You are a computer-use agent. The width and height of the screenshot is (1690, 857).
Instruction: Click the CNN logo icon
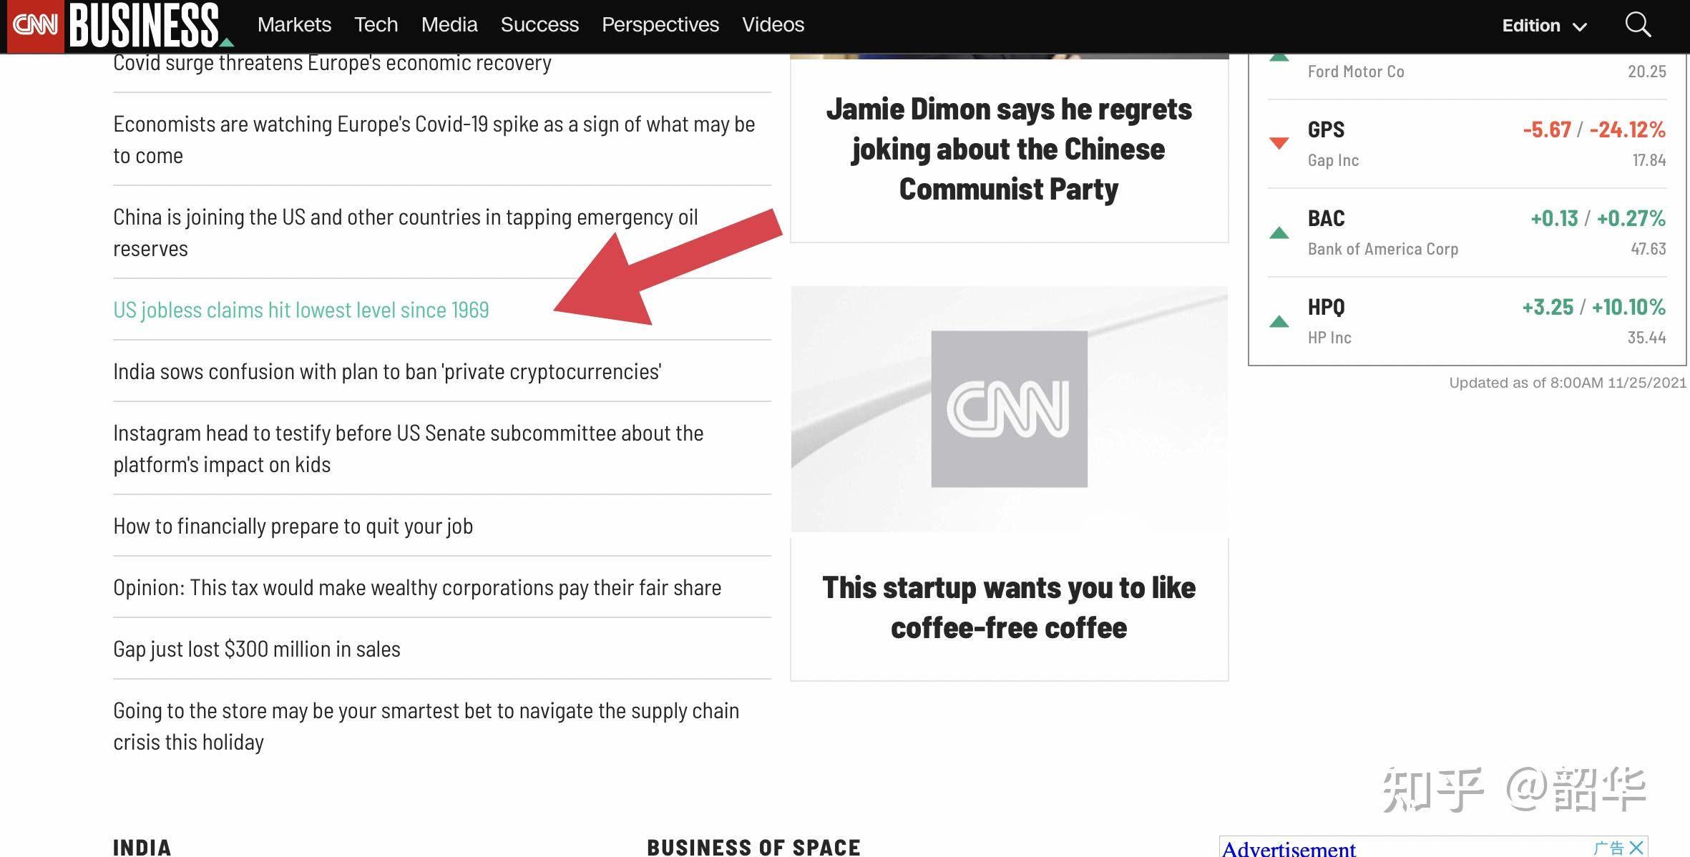coord(35,25)
